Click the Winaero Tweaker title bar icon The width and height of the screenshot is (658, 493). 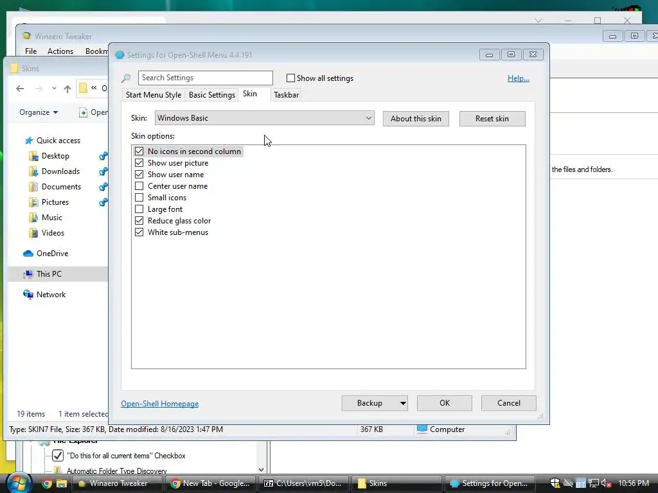coord(26,36)
